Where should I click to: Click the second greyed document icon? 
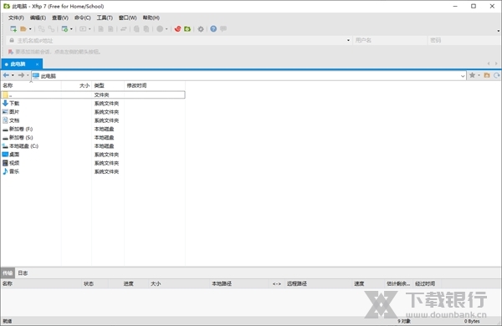point(110,28)
